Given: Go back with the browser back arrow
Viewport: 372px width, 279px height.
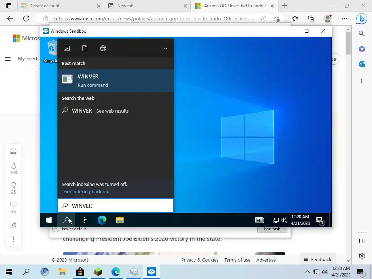Looking at the screenshot, I should pyautogui.click(x=10, y=18).
